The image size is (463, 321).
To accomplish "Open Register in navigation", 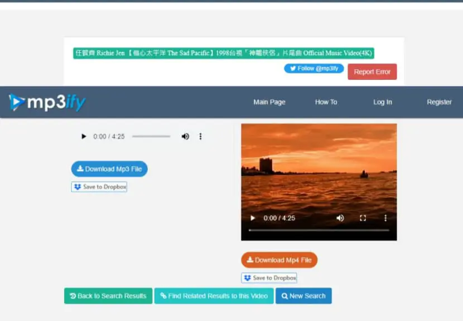I will pos(439,102).
